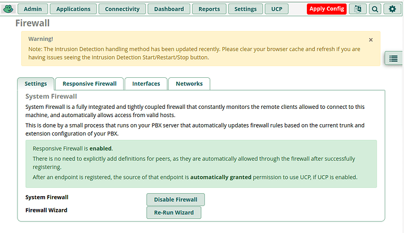Image resolution: width=404 pixels, height=233 pixels.
Task: Expand the Applications menu
Action: [73, 9]
